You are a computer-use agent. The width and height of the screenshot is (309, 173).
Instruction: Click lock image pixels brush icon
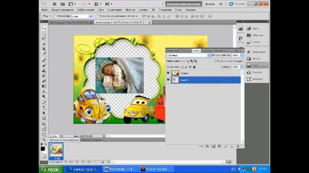(186, 67)
